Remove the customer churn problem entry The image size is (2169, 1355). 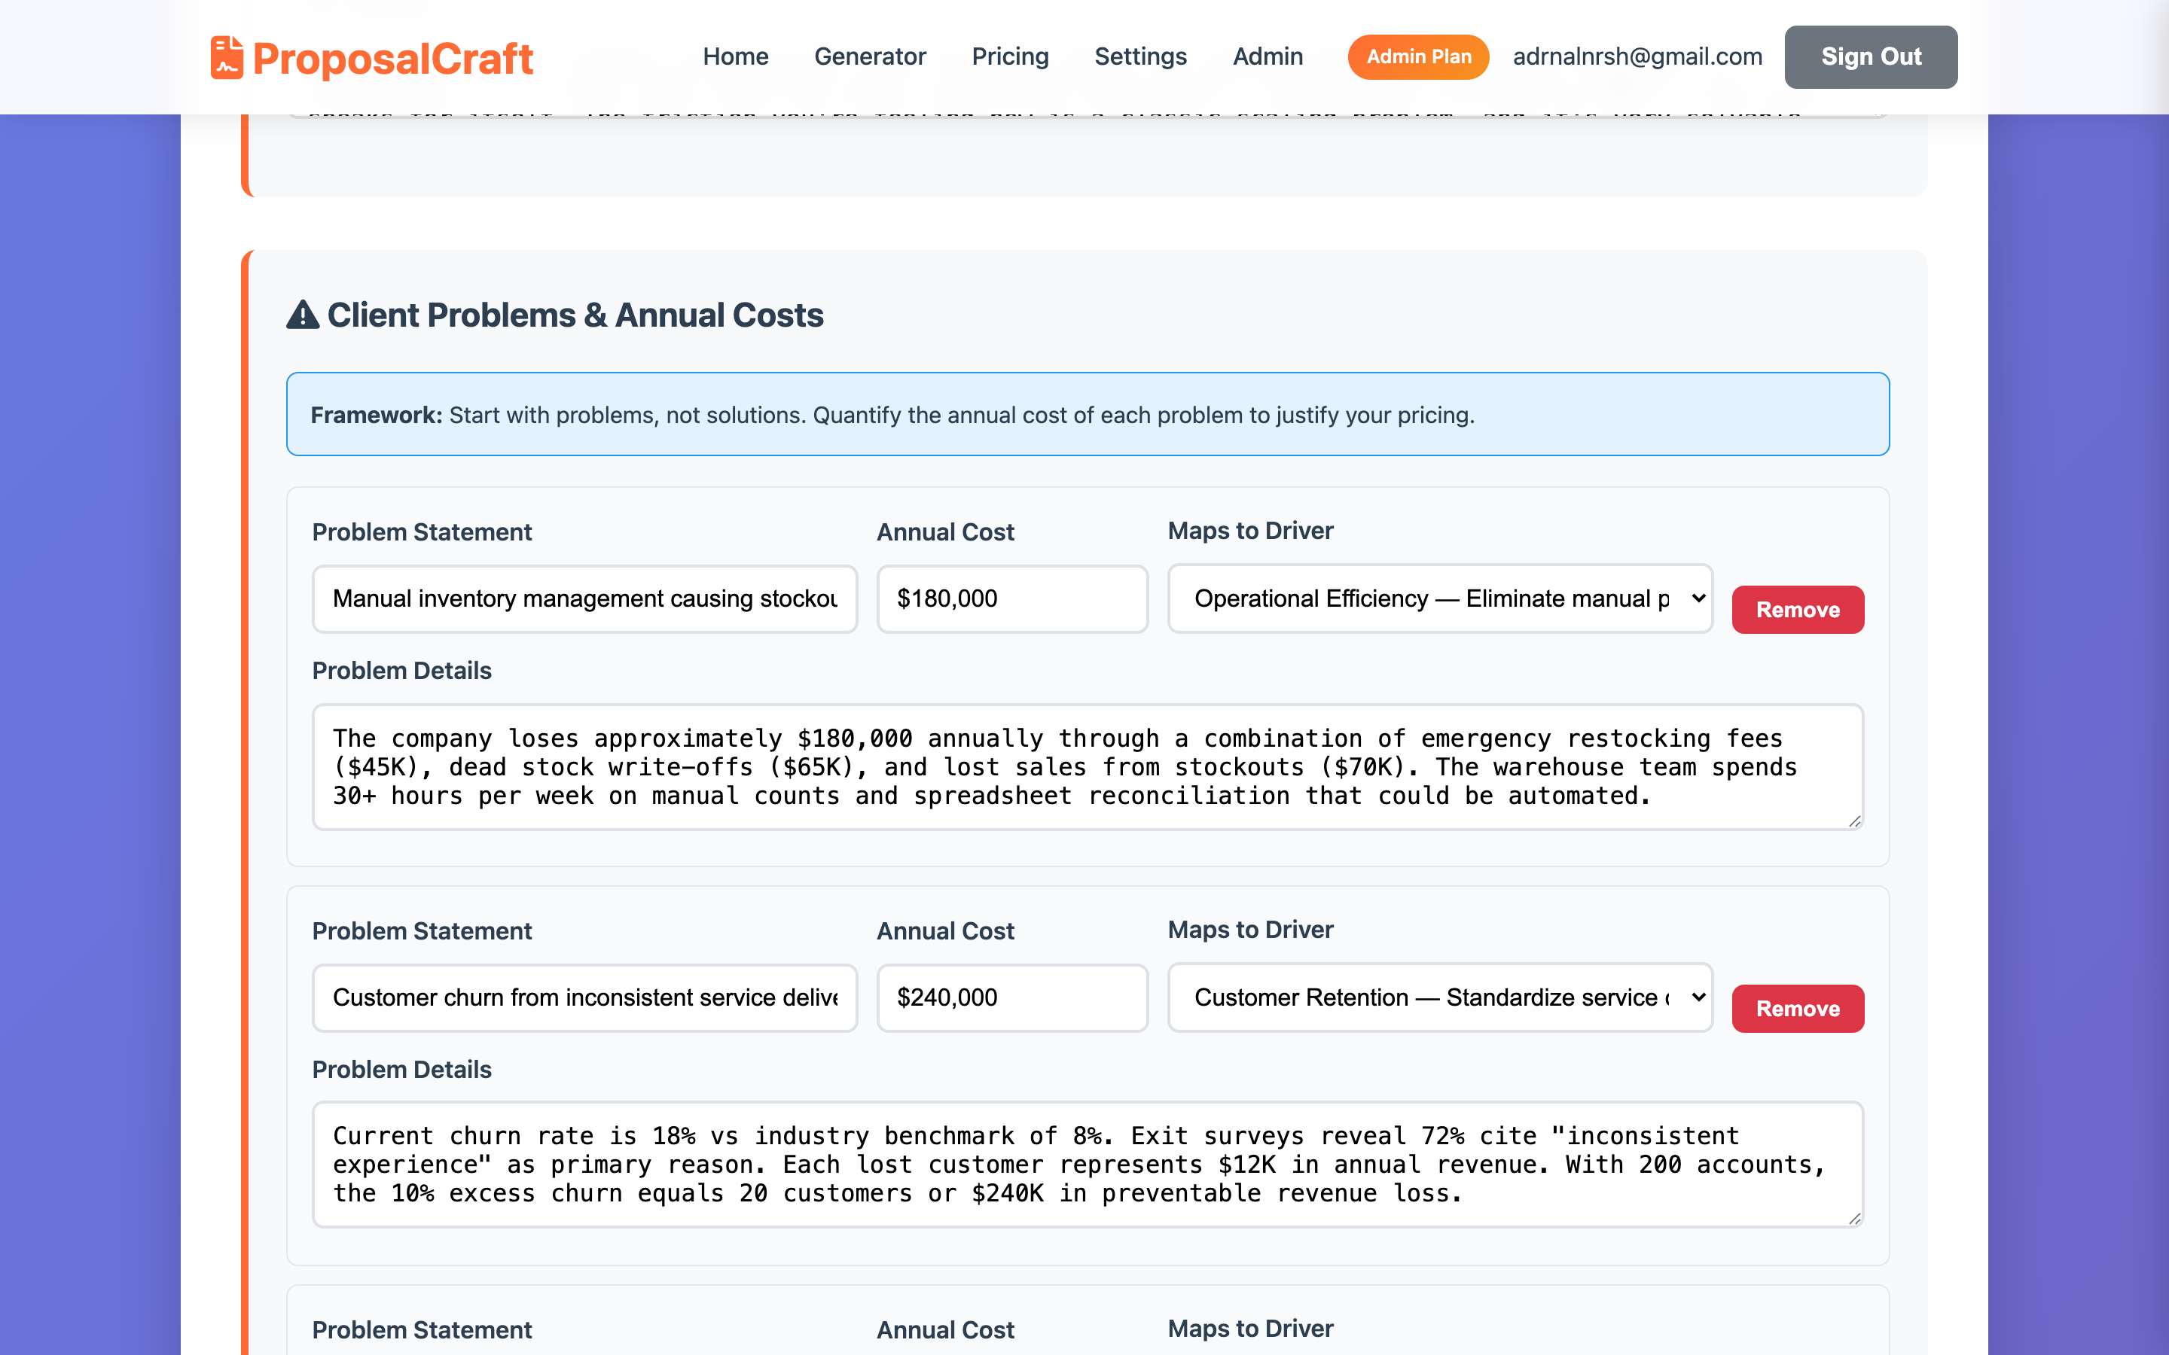(x=1797, y=1009)
